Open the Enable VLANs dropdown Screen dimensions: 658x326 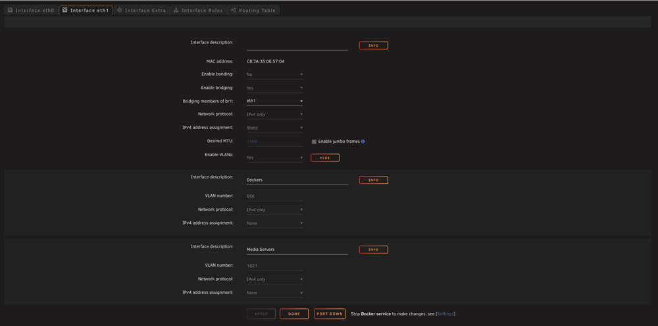click(x=274, y=157)
